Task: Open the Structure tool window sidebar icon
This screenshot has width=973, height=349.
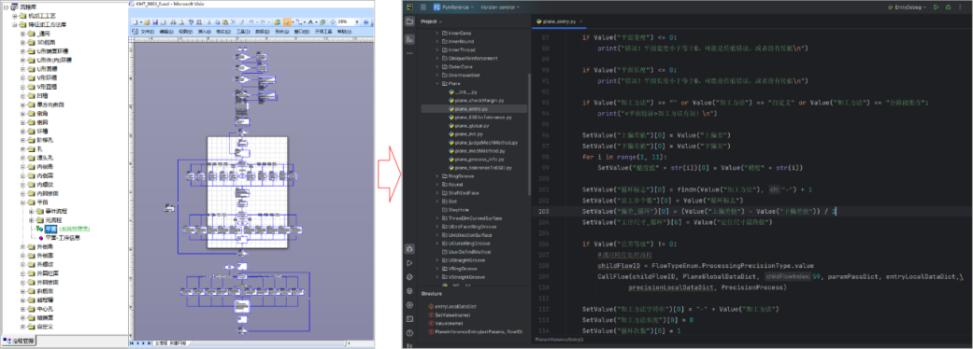Action: pyautogui.click(x=409, y=39)
